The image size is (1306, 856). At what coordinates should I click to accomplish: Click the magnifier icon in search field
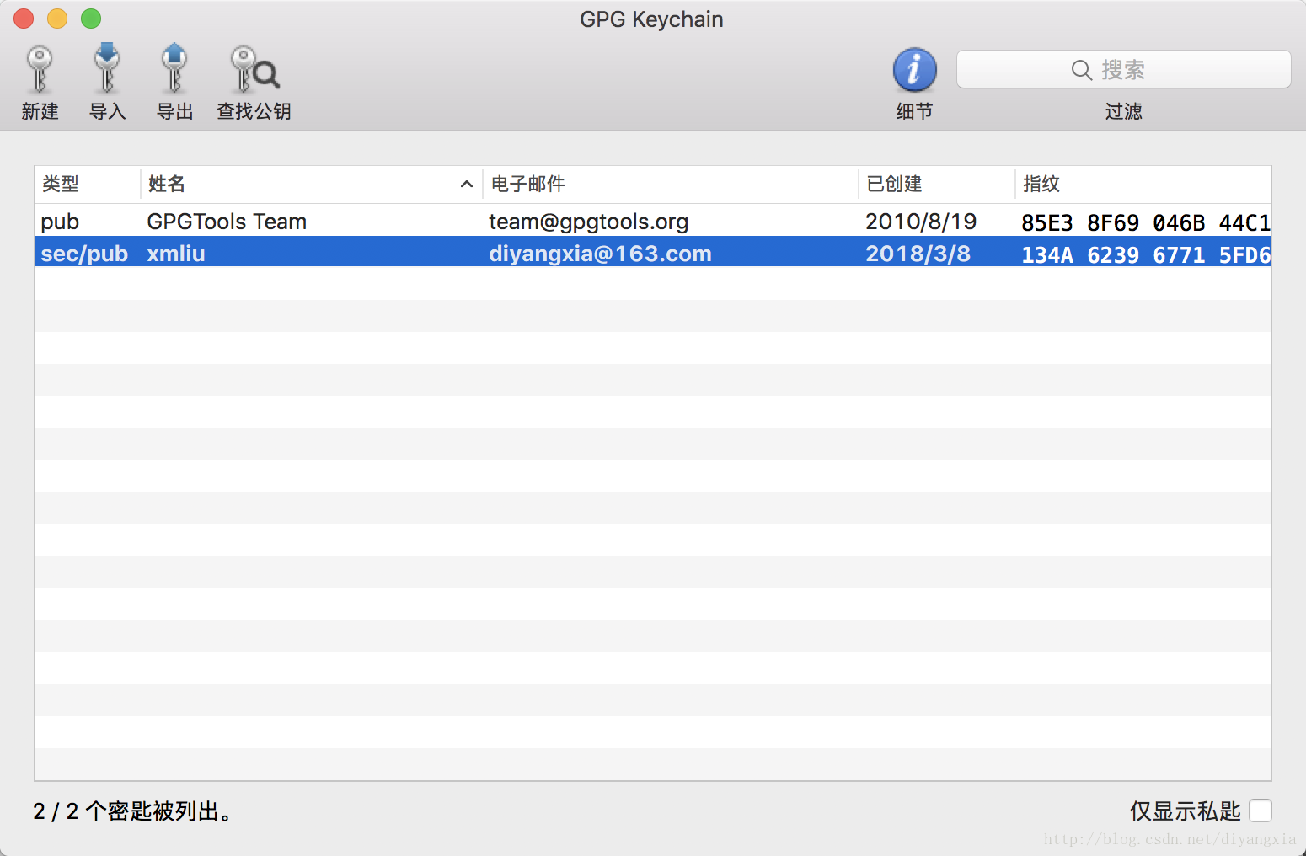click(1081, 70)
